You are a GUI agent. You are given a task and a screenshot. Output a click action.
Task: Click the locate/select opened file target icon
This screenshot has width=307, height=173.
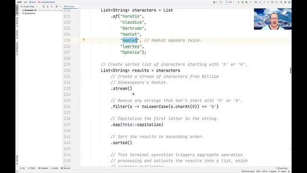tap(44, 7)
